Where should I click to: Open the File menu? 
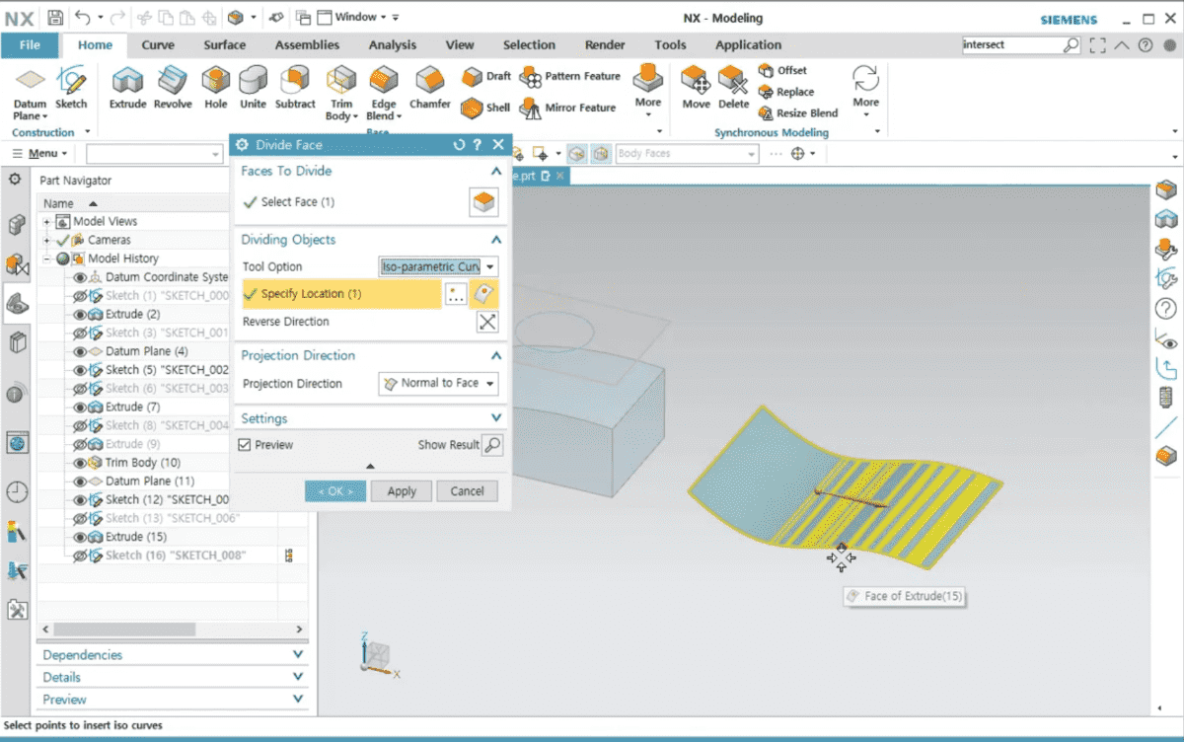30,44
